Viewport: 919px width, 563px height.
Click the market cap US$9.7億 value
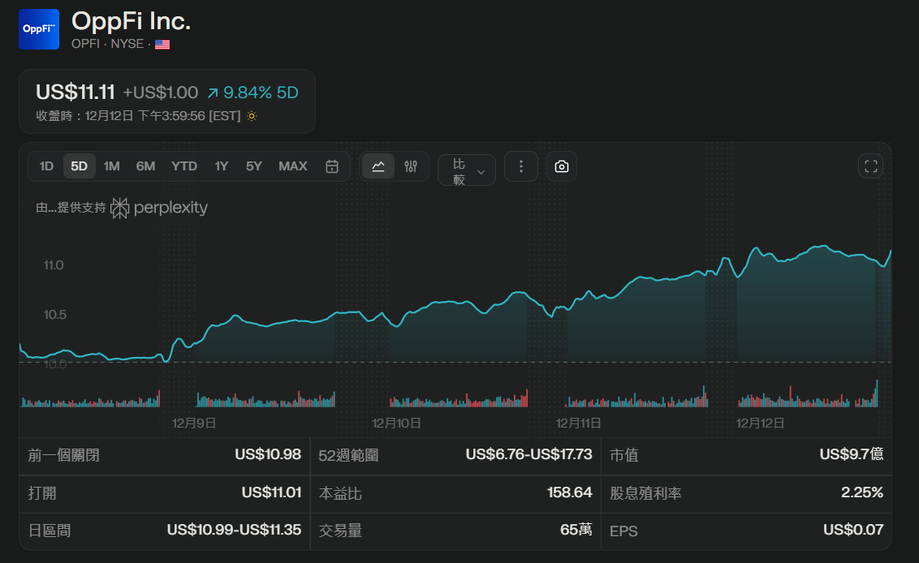[852, 454]
